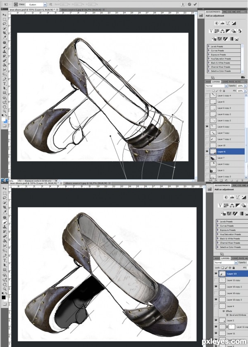Add Levels adjustment in upper Adjustments panel
The image size is (248, 347).
(222, 23)
